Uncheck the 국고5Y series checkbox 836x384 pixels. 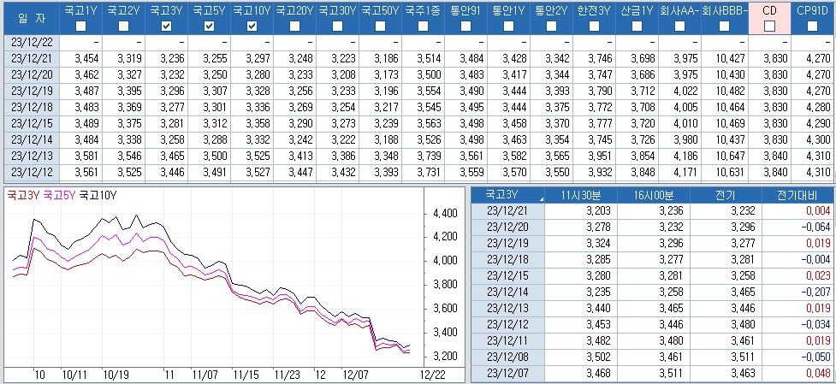pos(209,27)
